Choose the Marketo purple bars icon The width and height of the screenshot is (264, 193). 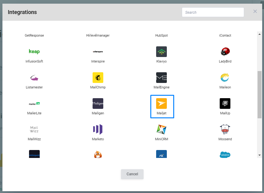tap(98, 129)
